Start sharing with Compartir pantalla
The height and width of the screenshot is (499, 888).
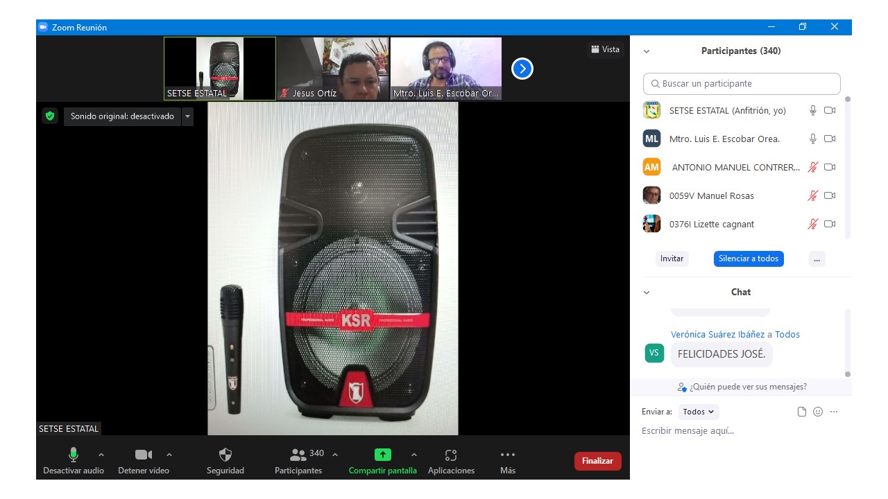click(383, 462)
